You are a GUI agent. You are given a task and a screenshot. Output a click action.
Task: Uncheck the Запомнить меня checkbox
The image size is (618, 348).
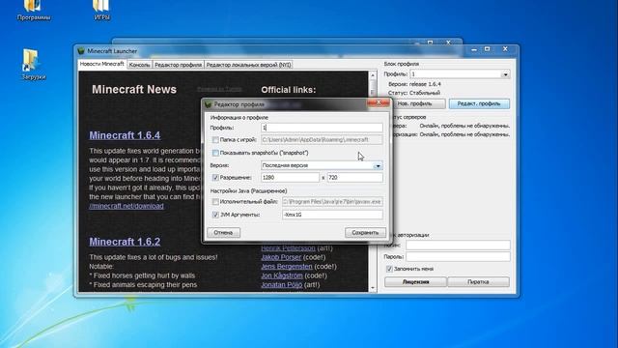click(389, 269)
